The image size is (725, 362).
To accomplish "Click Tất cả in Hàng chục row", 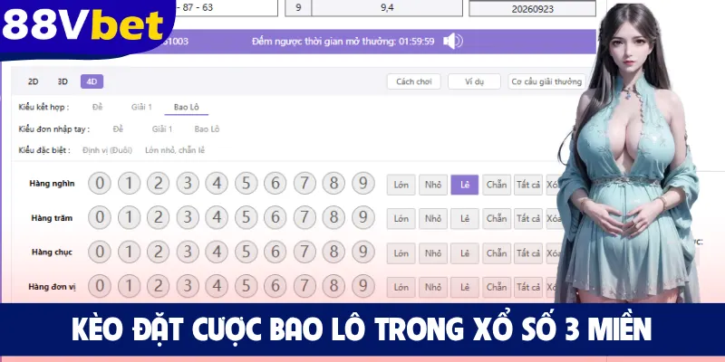I will [x=528, y=253].
